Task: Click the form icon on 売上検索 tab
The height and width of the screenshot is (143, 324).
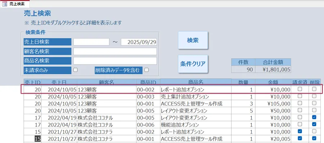Action: (5, 4)
